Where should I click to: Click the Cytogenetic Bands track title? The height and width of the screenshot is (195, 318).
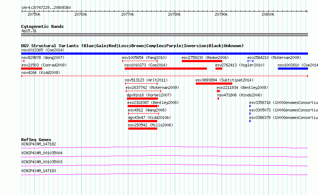click(43, 26)
